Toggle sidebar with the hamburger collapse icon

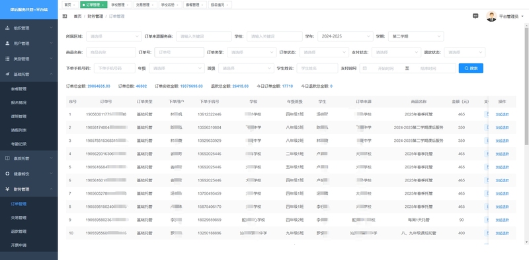click(65, 16)
